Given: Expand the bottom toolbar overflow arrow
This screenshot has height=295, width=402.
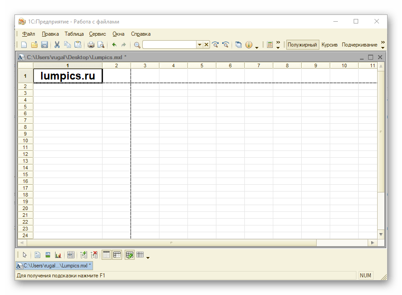Looking at the screenshot, I should point(148,258).
